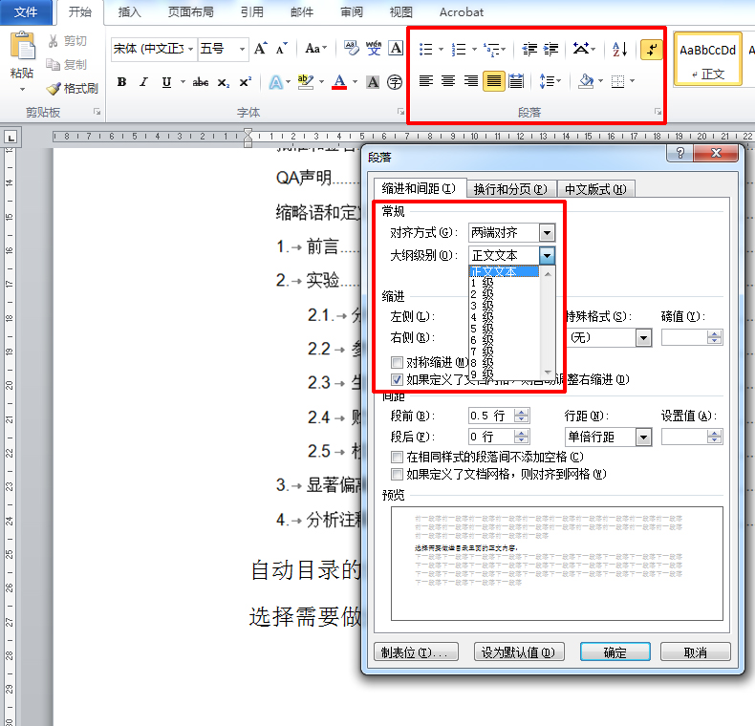The width and height of the screenshot is (755, 726).
Task: Apply strikethrough abc formatting
Action: [x=201, y=82]
